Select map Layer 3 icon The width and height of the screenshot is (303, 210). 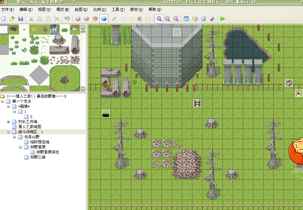click(95, 19)
